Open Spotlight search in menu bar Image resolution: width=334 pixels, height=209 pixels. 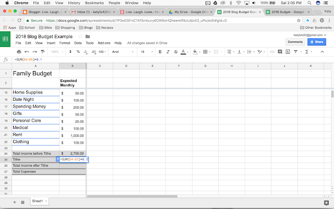[309, 3]
